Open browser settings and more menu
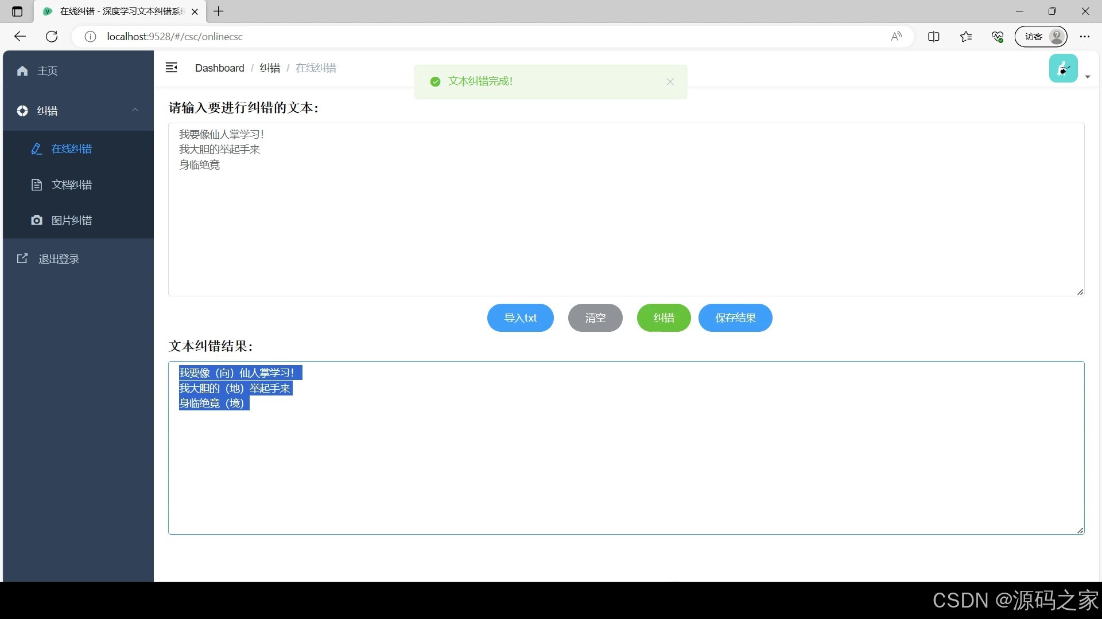 (x=1084, y=36)
